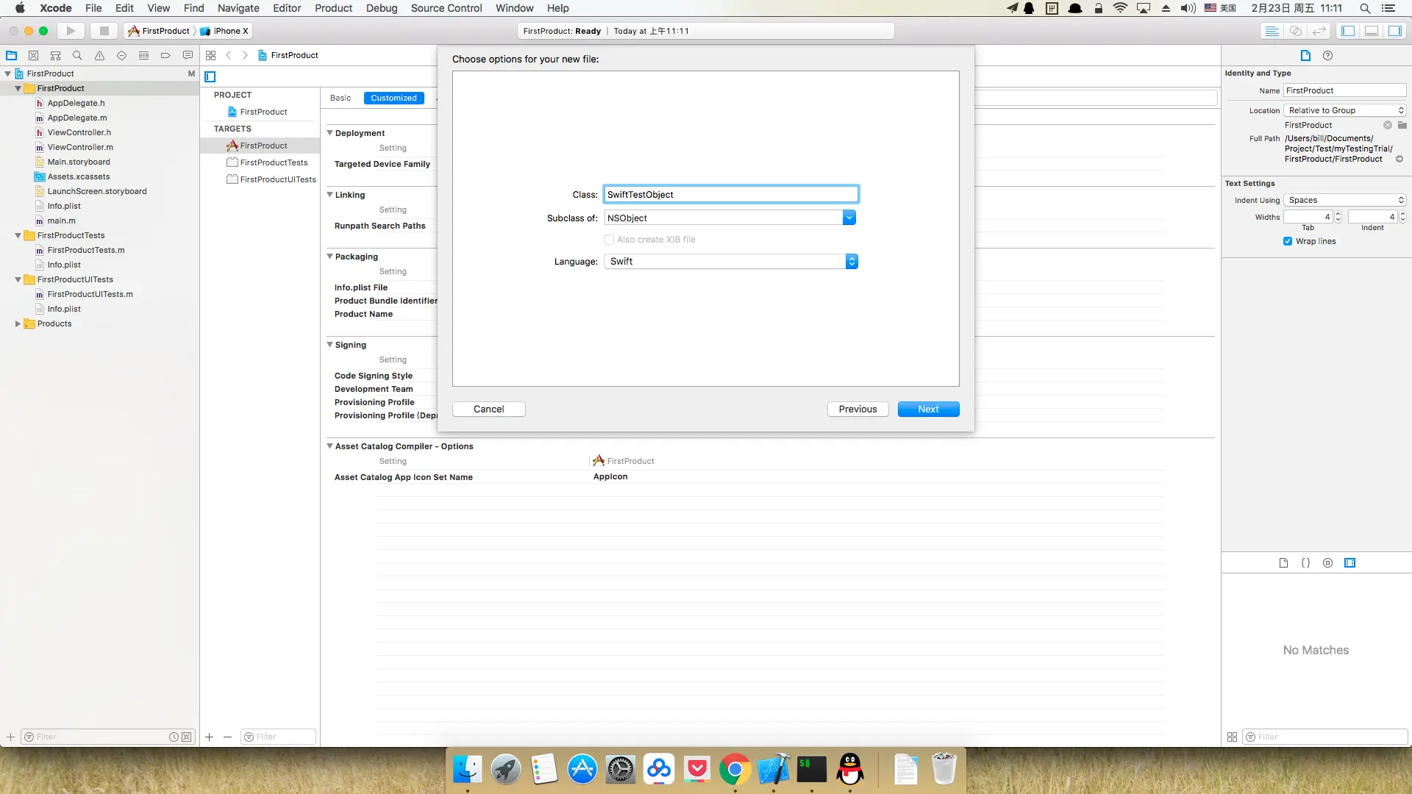
Task: Open the Issue navigator warning icon
Action: point(99,55)
